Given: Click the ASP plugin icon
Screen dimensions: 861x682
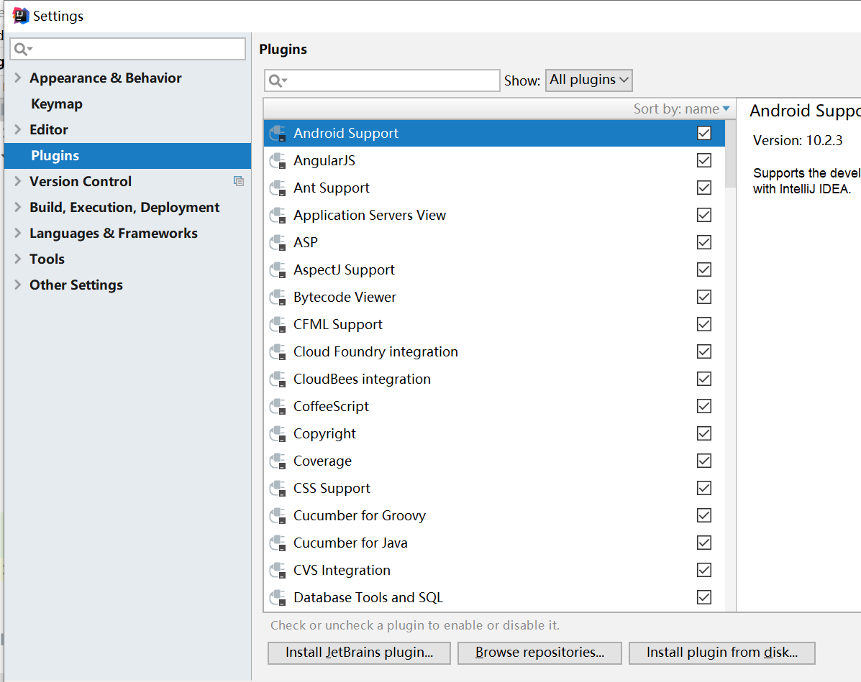Looking at the screenshot, I should (278, 242).
